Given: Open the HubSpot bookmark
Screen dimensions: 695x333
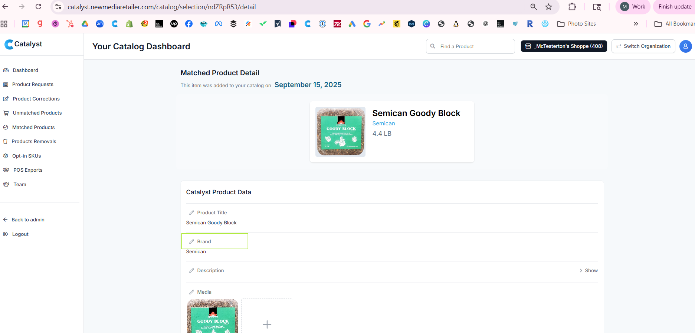Looking at the screenshot, I should point(70,24).
